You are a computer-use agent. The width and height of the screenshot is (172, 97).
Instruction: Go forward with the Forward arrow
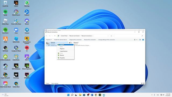[49, 36]
